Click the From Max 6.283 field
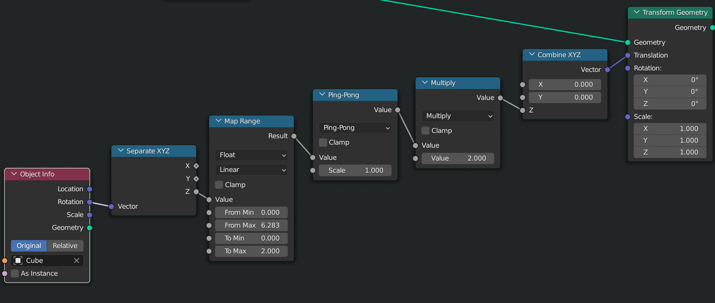This screenshot has width=715, height=303. (x=251, y=225)
